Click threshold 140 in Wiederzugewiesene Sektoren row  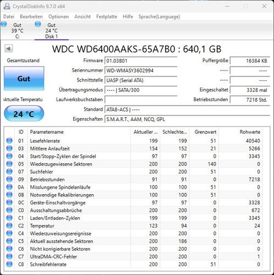(x=212, y=164)
